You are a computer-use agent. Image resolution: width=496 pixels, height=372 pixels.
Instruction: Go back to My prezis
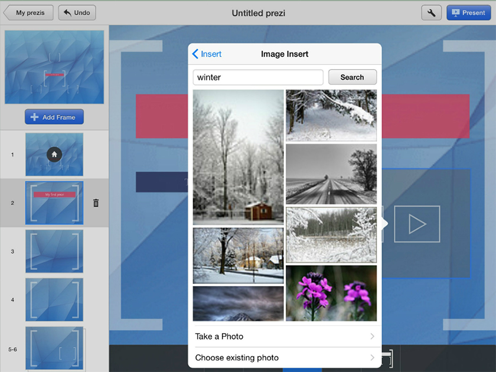[28, 12]
